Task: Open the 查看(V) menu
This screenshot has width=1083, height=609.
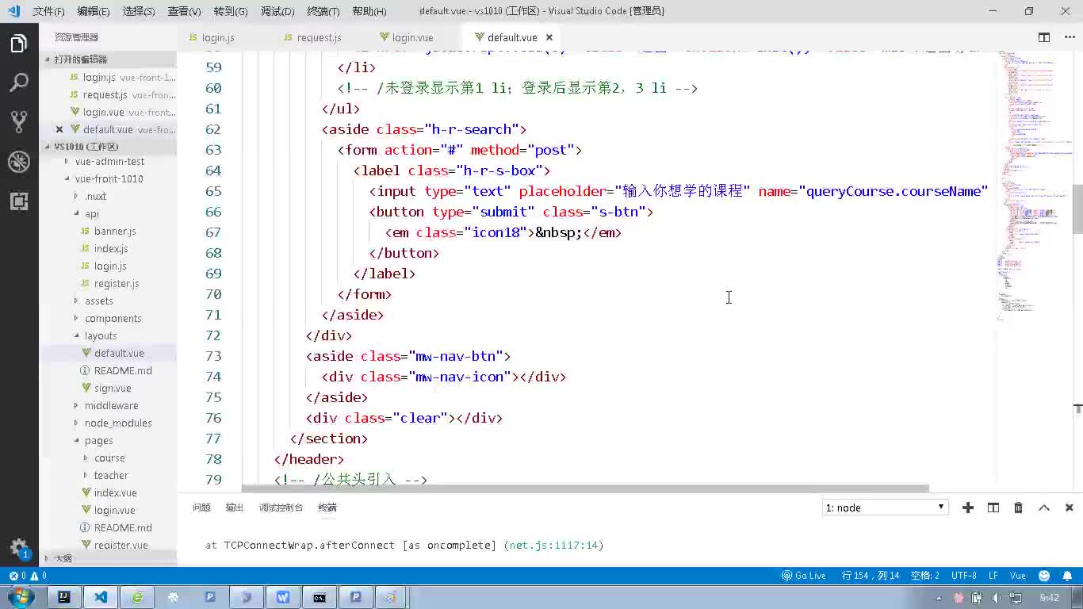Action: (x=184, y=11)
